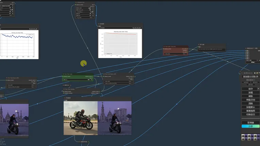Click the 切换语言 switch language button
The height and width of the screenshot is (146, 260).
(250, 114)
